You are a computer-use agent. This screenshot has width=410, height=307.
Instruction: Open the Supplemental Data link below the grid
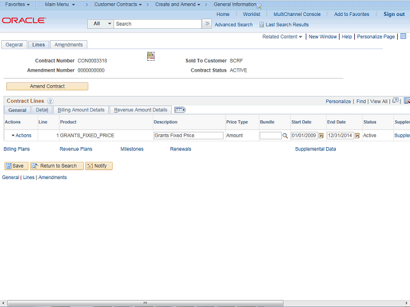point(315,149)
